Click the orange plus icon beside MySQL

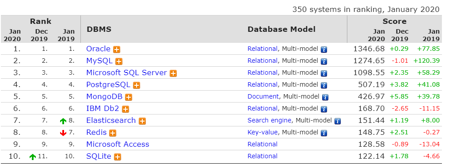tap(119, 61)
